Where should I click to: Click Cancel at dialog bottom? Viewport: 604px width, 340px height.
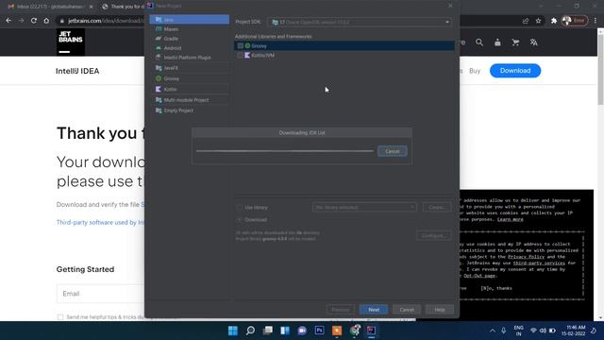tap(407, 310)
